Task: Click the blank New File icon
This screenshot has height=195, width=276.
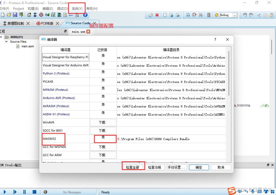Action: [x=165, y=15]
